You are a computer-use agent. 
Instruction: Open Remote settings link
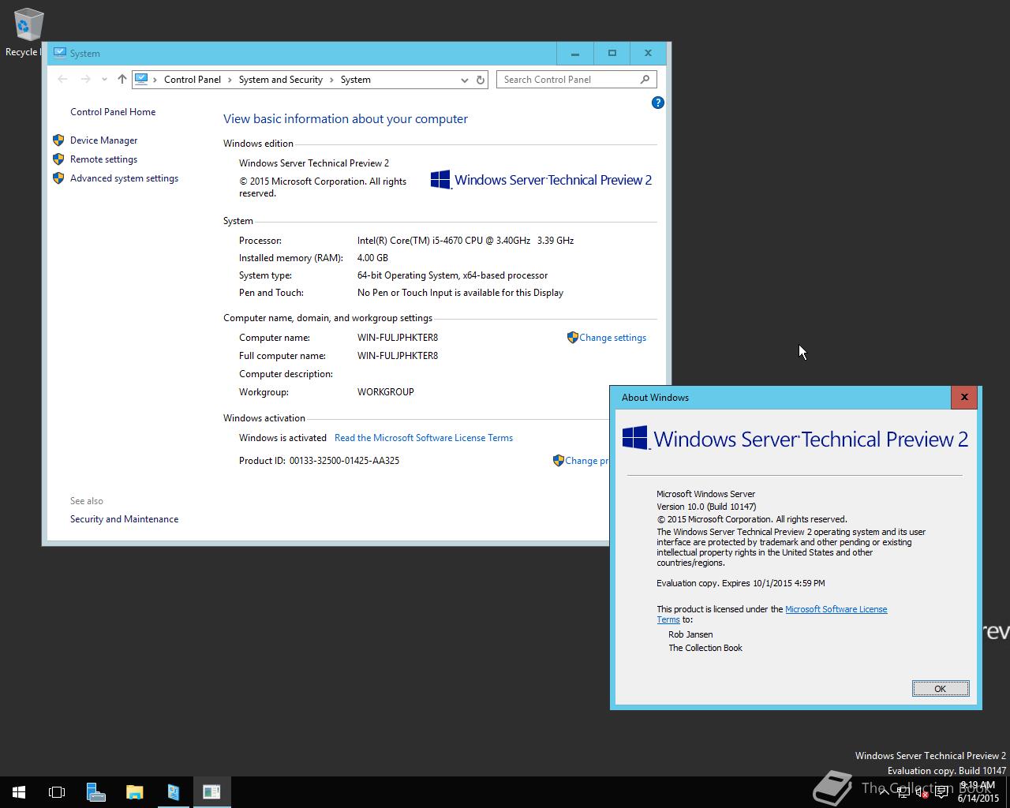(x=103, y=159)
